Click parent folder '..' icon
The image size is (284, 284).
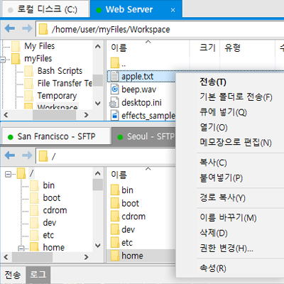115,63
